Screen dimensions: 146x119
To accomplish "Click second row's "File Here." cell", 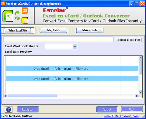I will 86,79.
